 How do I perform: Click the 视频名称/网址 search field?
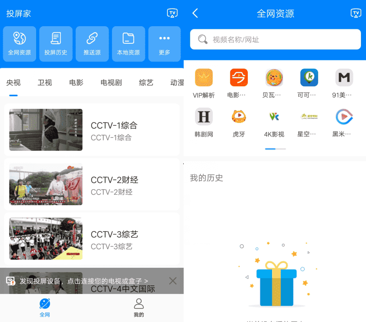pyautogui.click(x=275, y=39)
